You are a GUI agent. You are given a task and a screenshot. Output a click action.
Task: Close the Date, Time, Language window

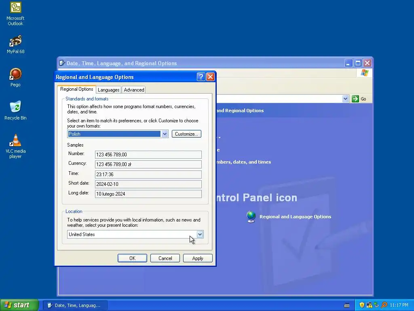(x=367, y=63)
